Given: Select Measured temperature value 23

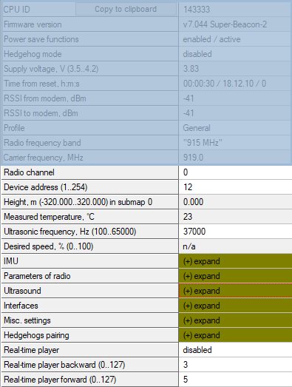Looking at the screenshot, I should tap(235, 217).
